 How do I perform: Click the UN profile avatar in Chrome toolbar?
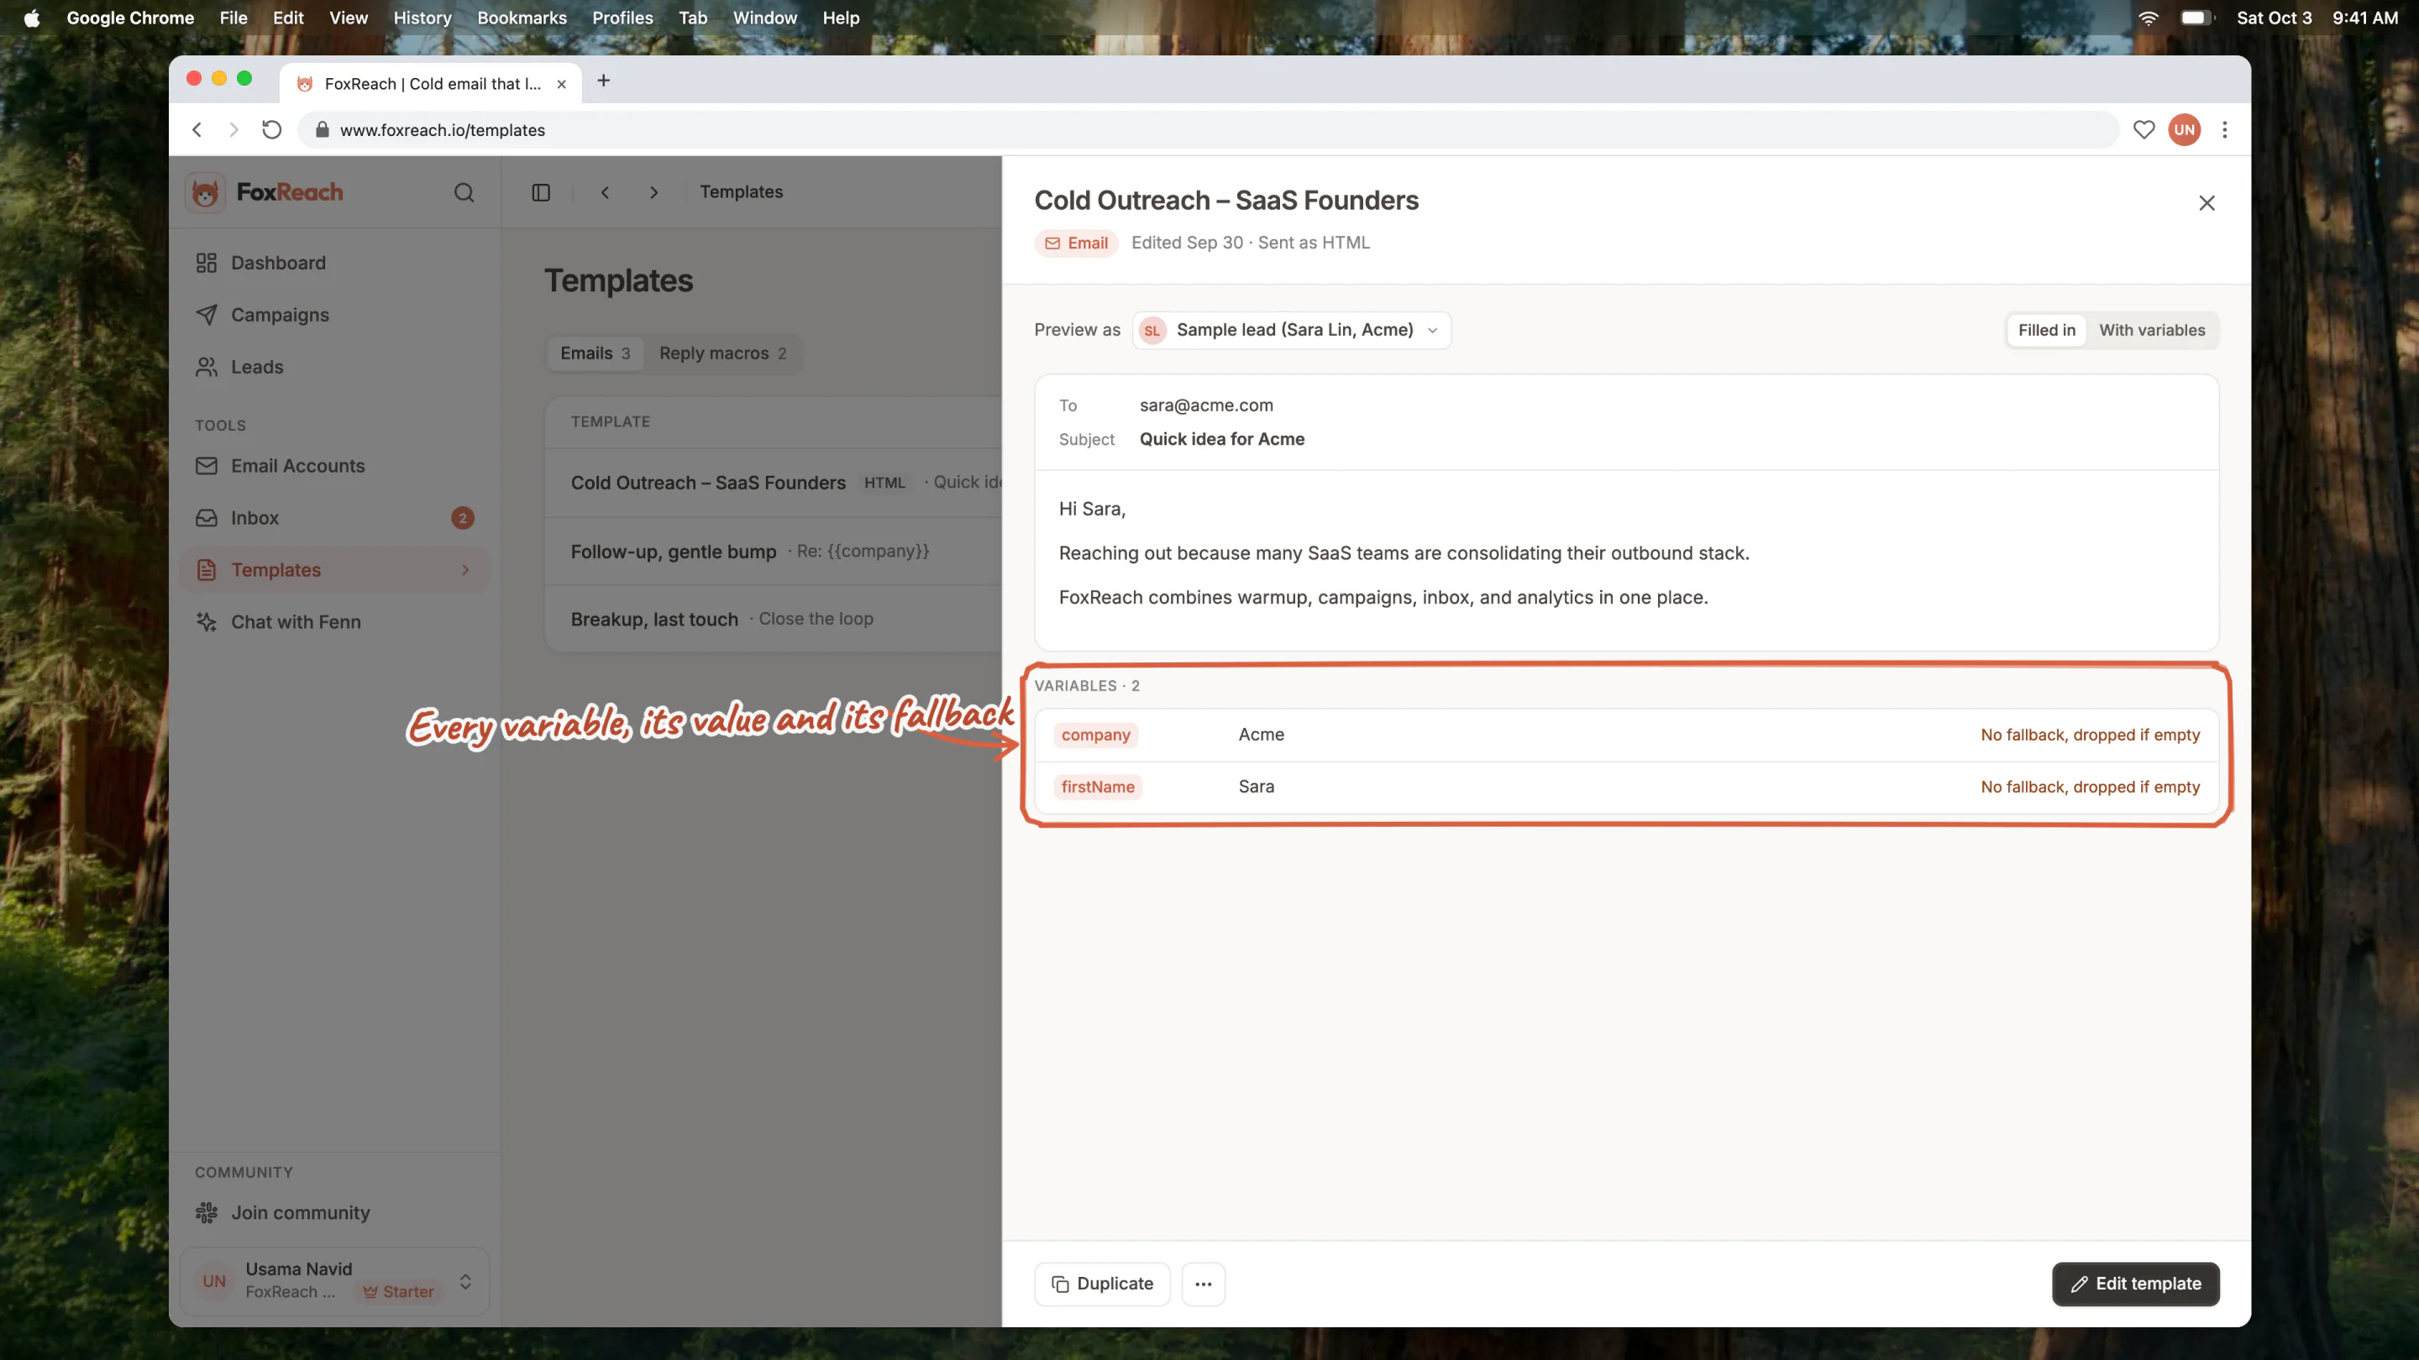(x=2184, y=129)
